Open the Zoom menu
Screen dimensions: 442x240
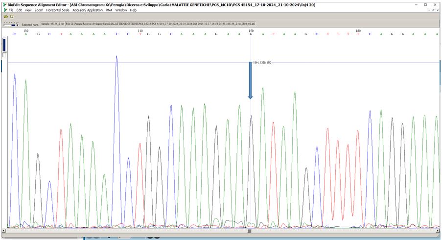coord(39,10)
